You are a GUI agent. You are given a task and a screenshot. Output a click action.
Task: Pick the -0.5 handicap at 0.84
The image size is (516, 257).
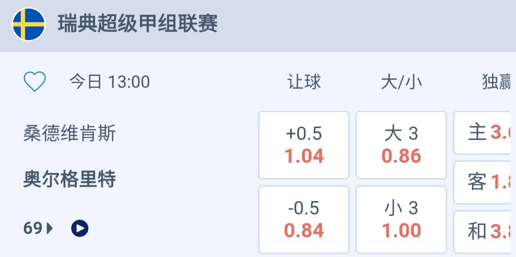coord(304,219)
